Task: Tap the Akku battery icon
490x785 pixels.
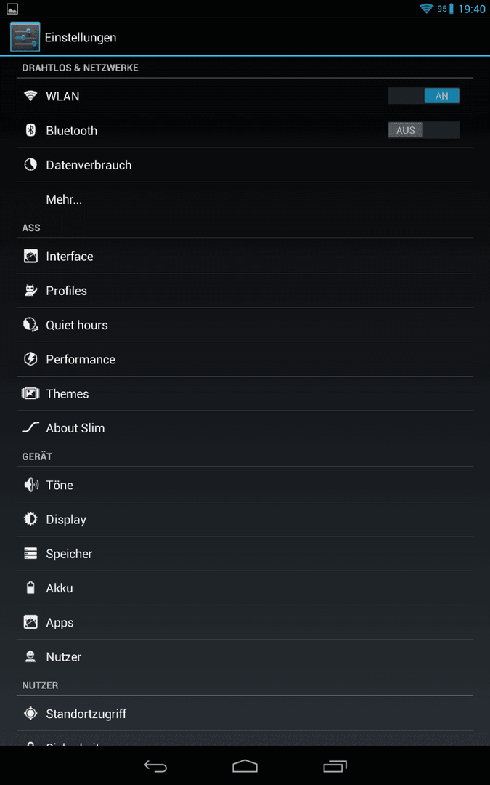Action: coord(30,588)
